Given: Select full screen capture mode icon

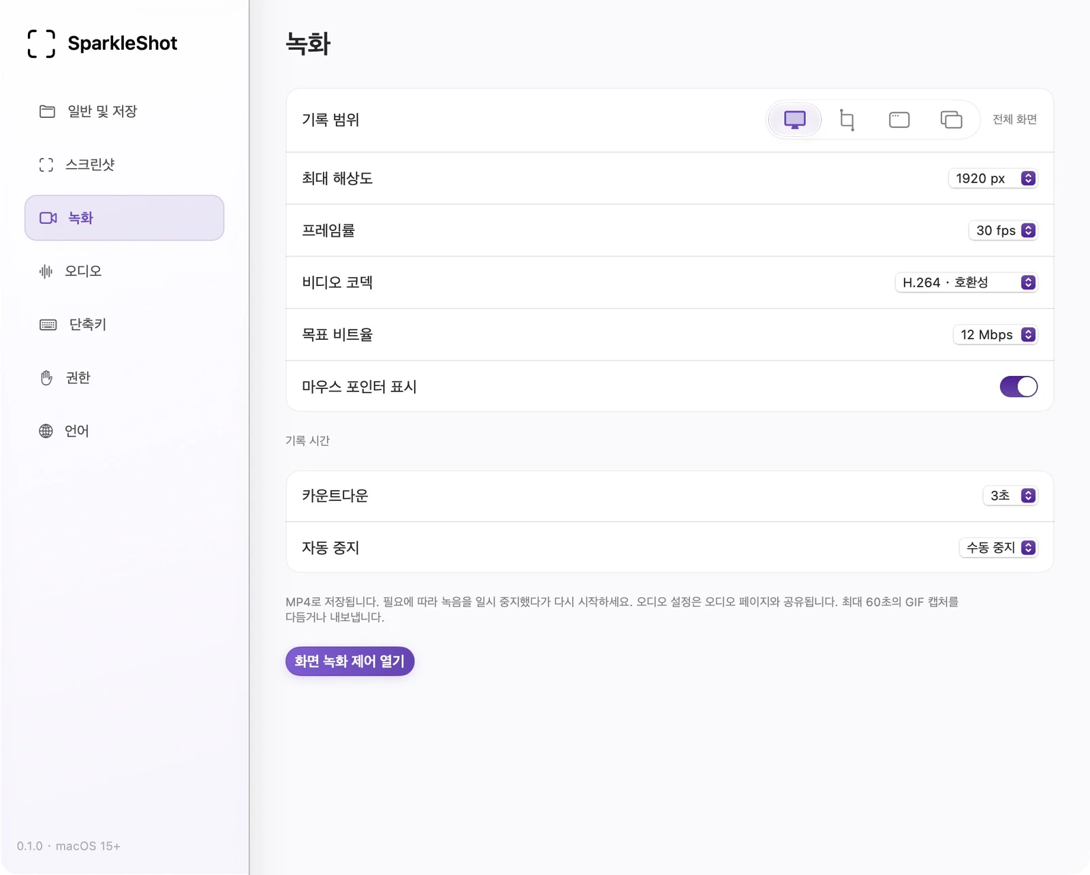Looking at the screenshot, I should click(794, 120).
